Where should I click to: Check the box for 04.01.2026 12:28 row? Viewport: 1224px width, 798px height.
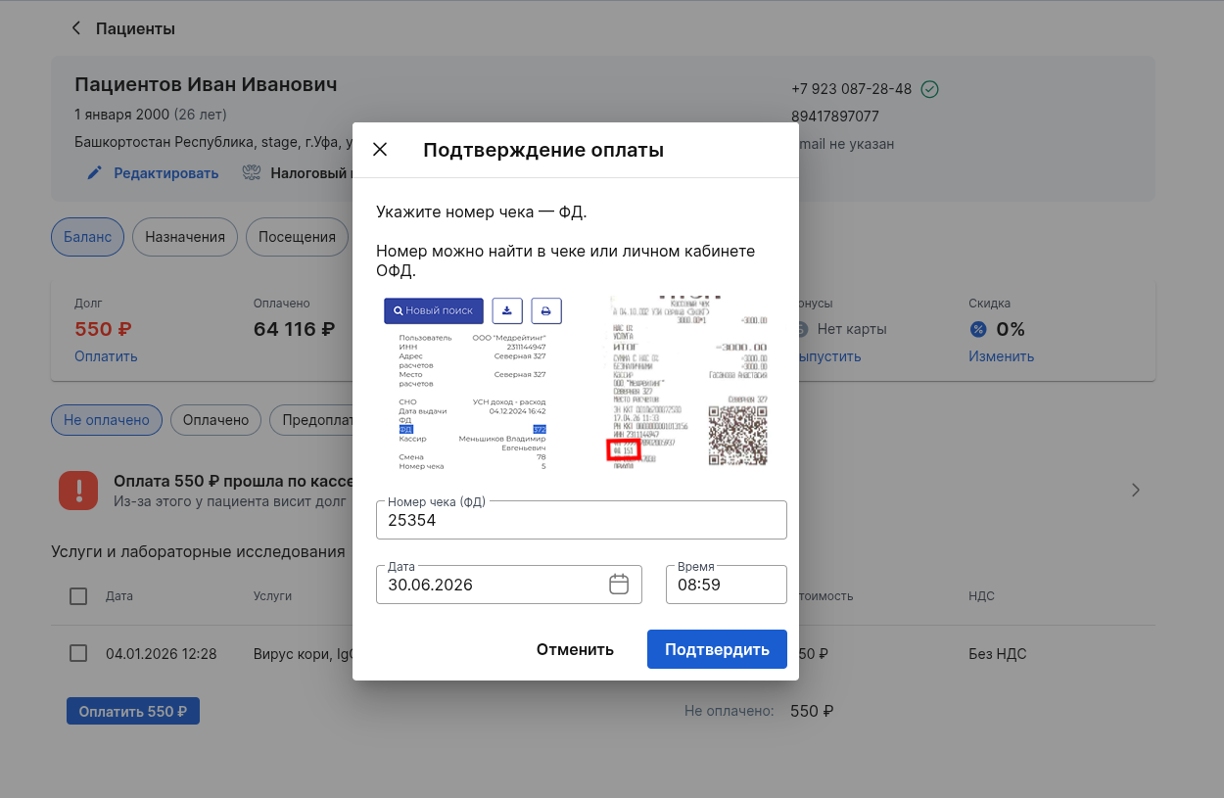coord(78,653)
